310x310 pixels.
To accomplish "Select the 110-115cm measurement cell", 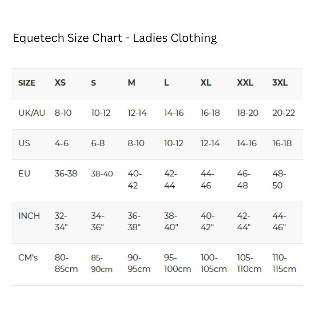I will tap(284, 263).
